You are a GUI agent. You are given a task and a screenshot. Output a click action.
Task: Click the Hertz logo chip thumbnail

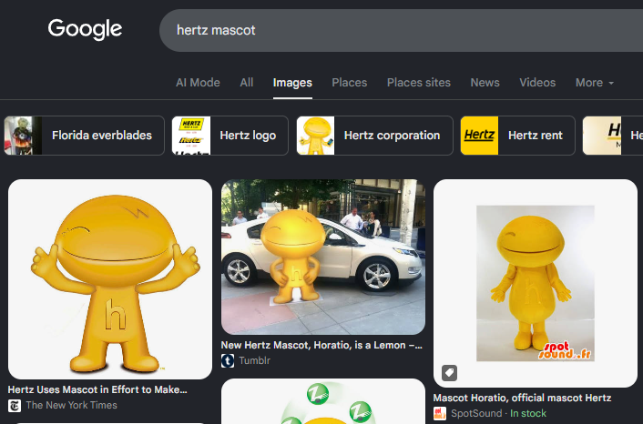click(x=191, y=136)
